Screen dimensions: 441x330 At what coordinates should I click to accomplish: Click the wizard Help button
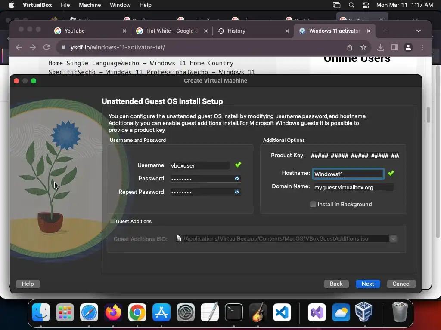[28, 284]
